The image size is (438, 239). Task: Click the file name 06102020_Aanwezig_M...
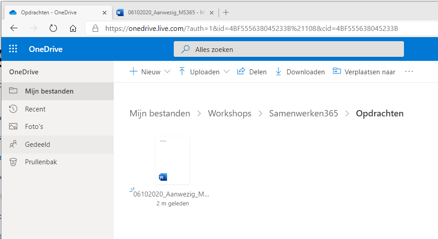[171, 194]
